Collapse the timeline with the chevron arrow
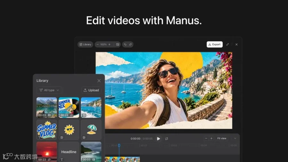The height and width of the screenshot is (162, 288). (x=235, y=139)
